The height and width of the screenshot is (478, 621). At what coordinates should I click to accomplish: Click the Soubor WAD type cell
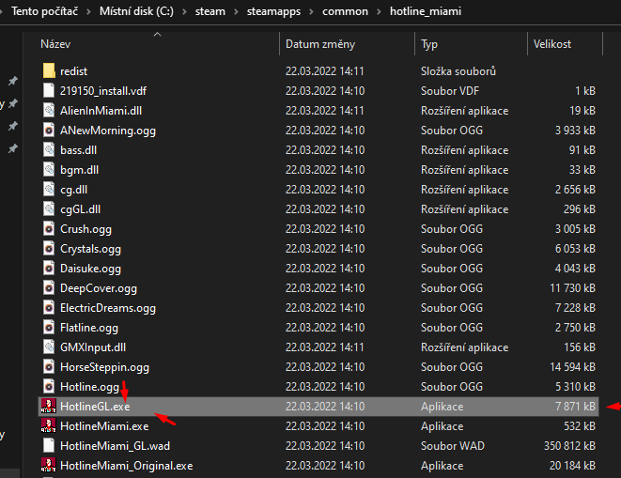pos(453,446)
